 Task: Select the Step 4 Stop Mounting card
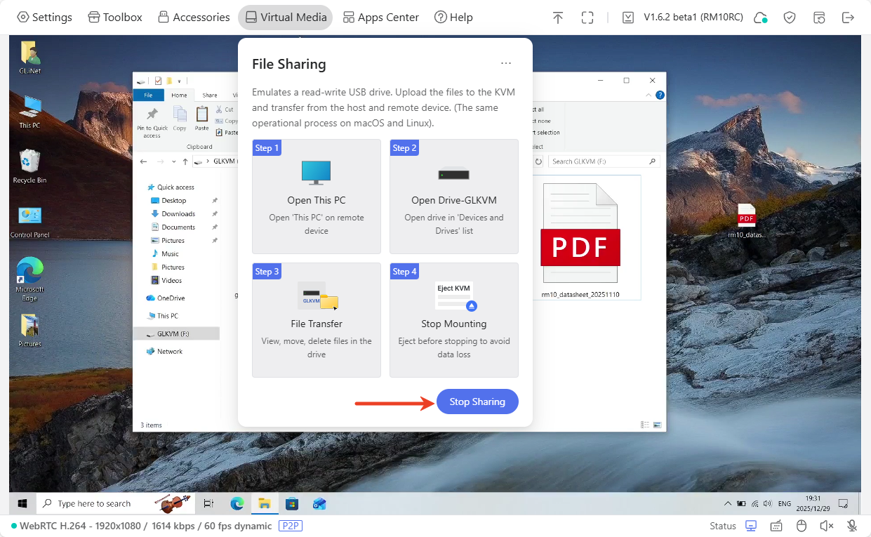pyautogui.click(x=454, y=320)
